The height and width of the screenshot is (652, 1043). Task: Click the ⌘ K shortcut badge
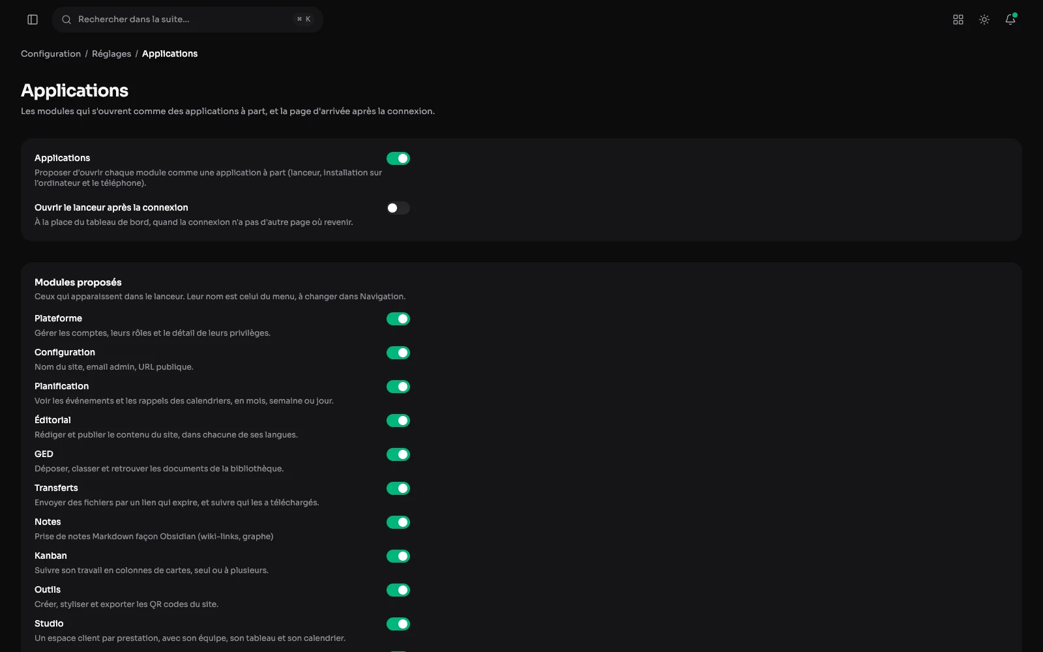pyautogui.click(x=304, y=20)
